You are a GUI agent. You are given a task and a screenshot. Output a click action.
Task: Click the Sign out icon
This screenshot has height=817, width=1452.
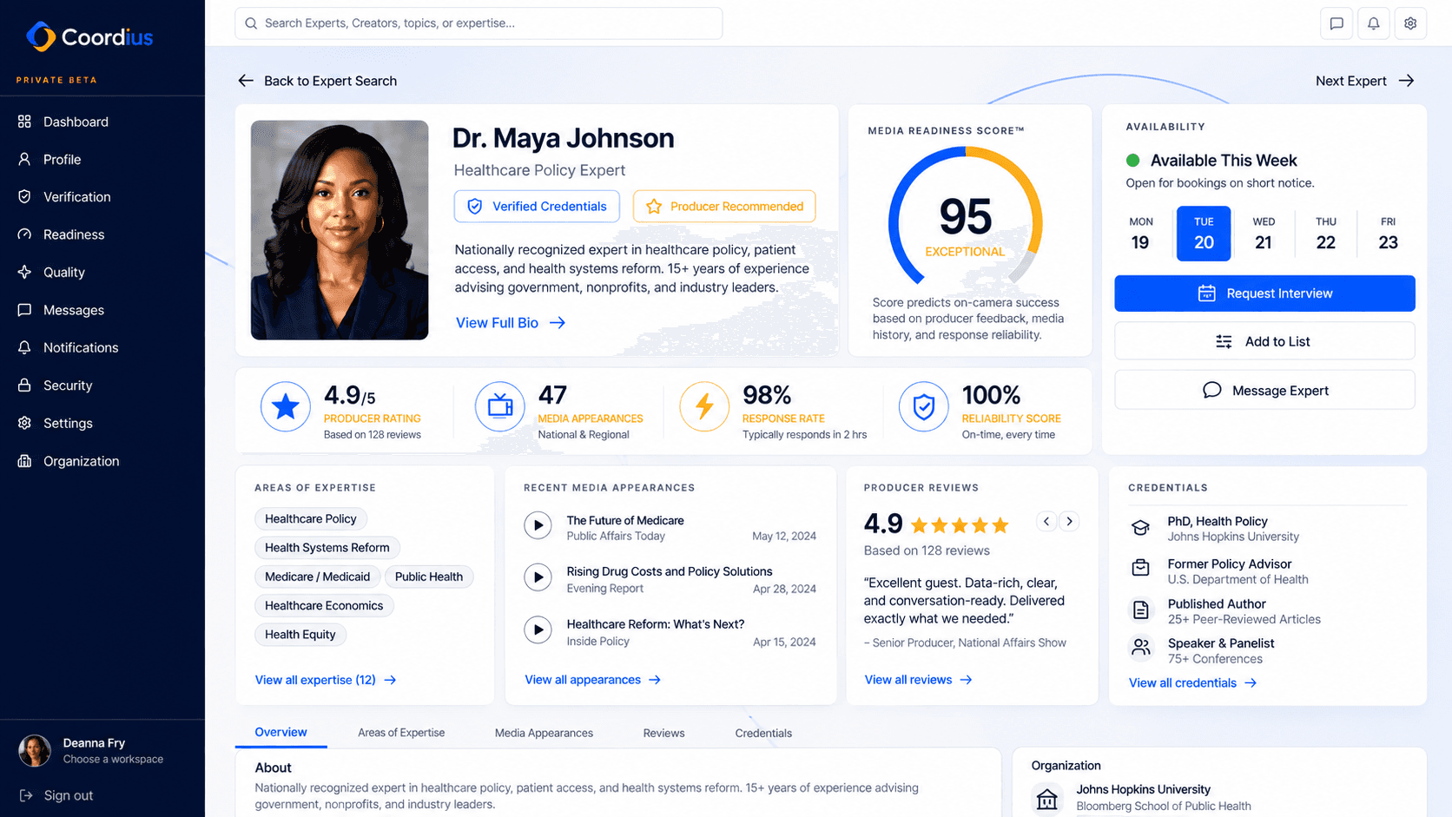click(x=26, y=795)
